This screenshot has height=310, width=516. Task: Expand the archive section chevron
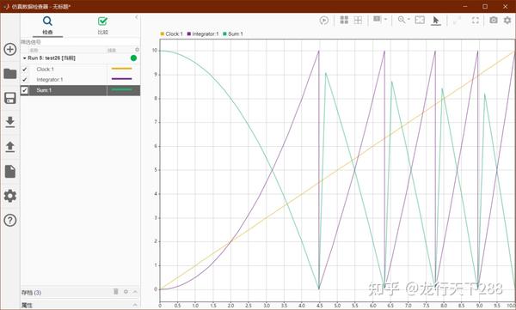pos(135,292)
